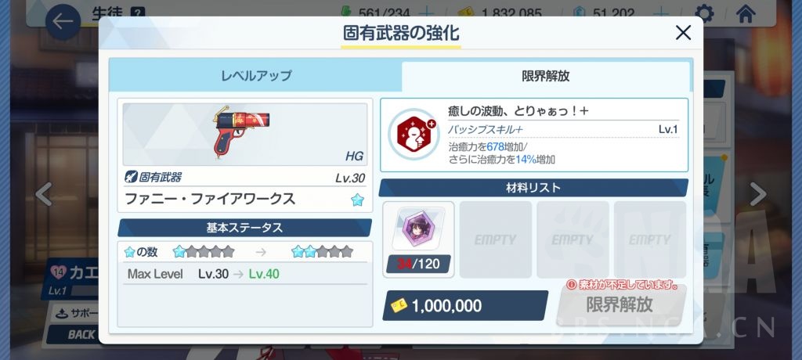Click the back arrow circle button
The width and height of the screenshot is (802, 360).
tap(63, 22)
